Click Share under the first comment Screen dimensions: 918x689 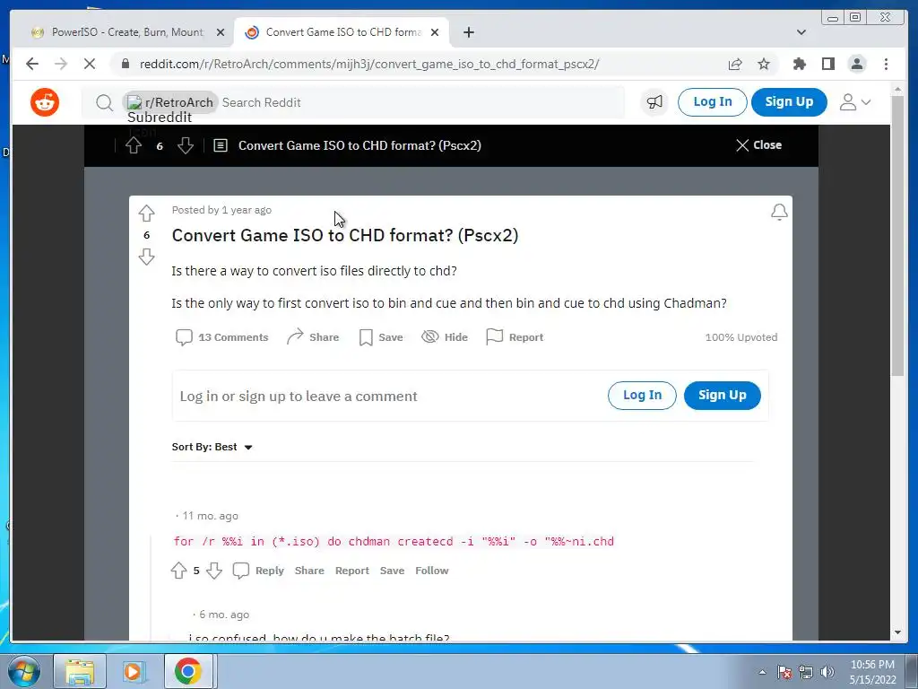click(309, 571)
